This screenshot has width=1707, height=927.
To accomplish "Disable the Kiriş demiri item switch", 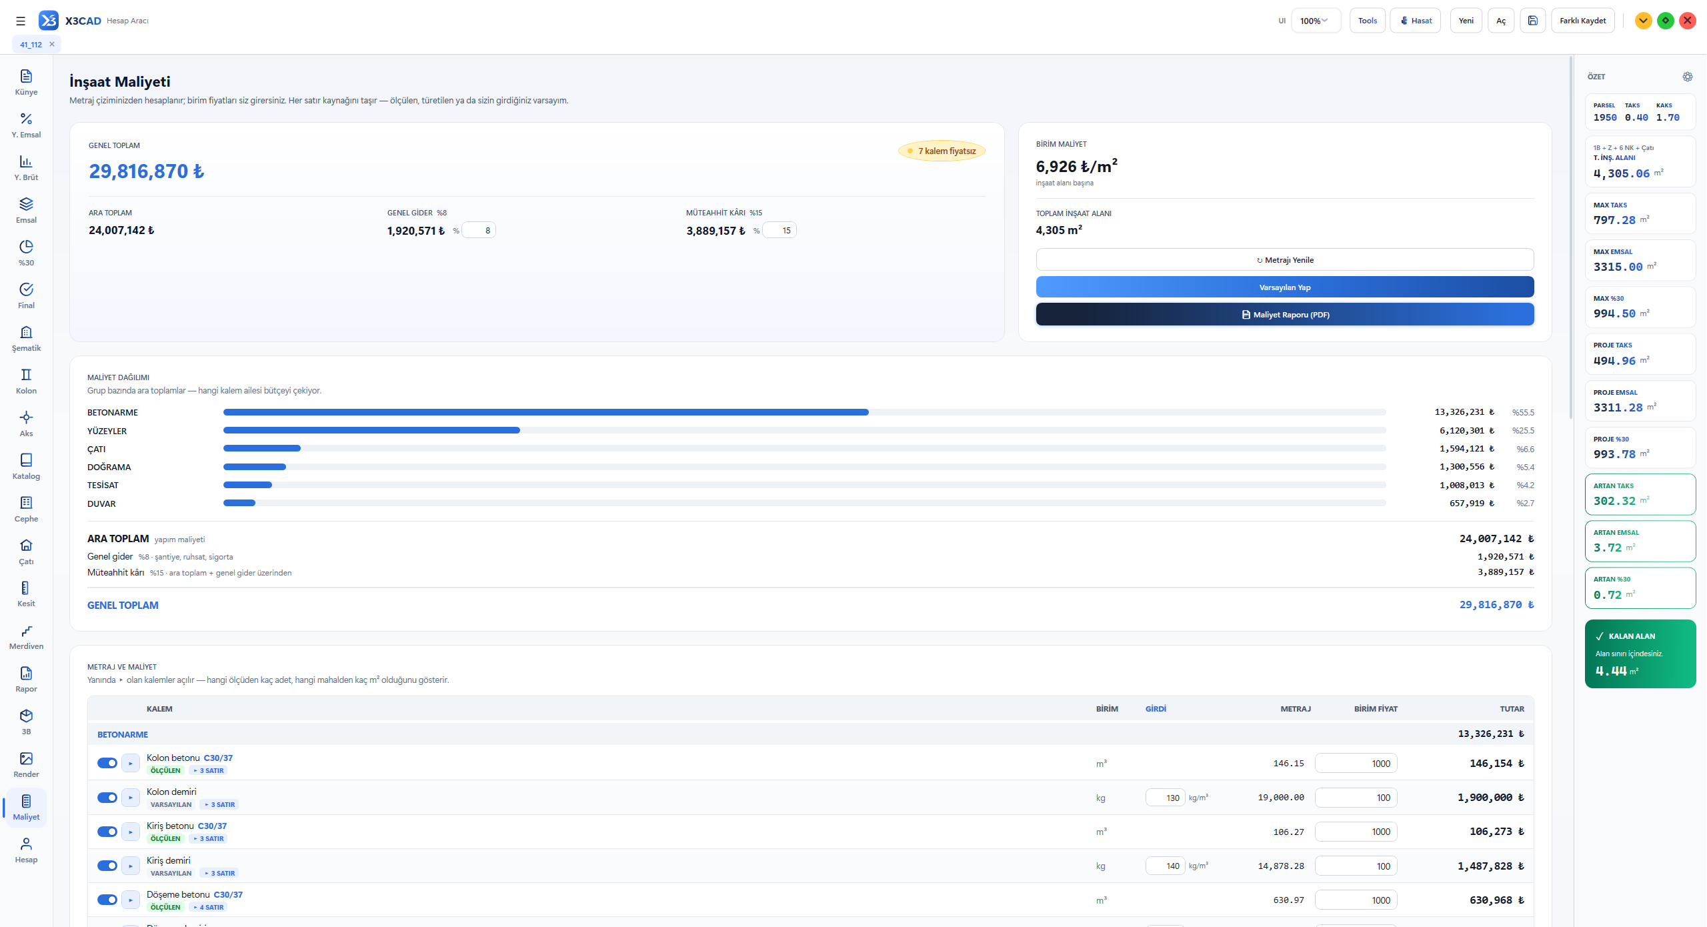I will tap(107, 866).
